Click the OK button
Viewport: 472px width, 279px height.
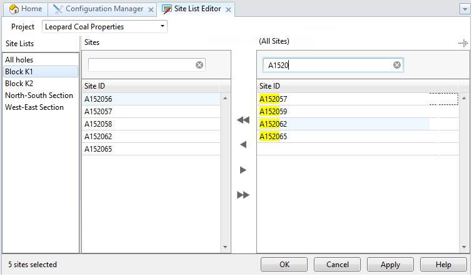(284, 265)
